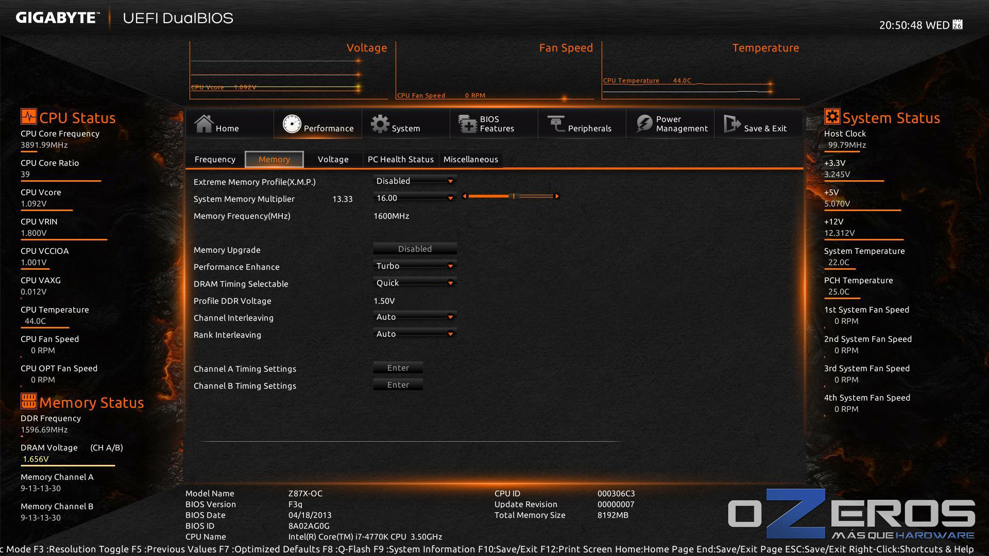Click the calendar date icon beside WED

click(958, 25)
